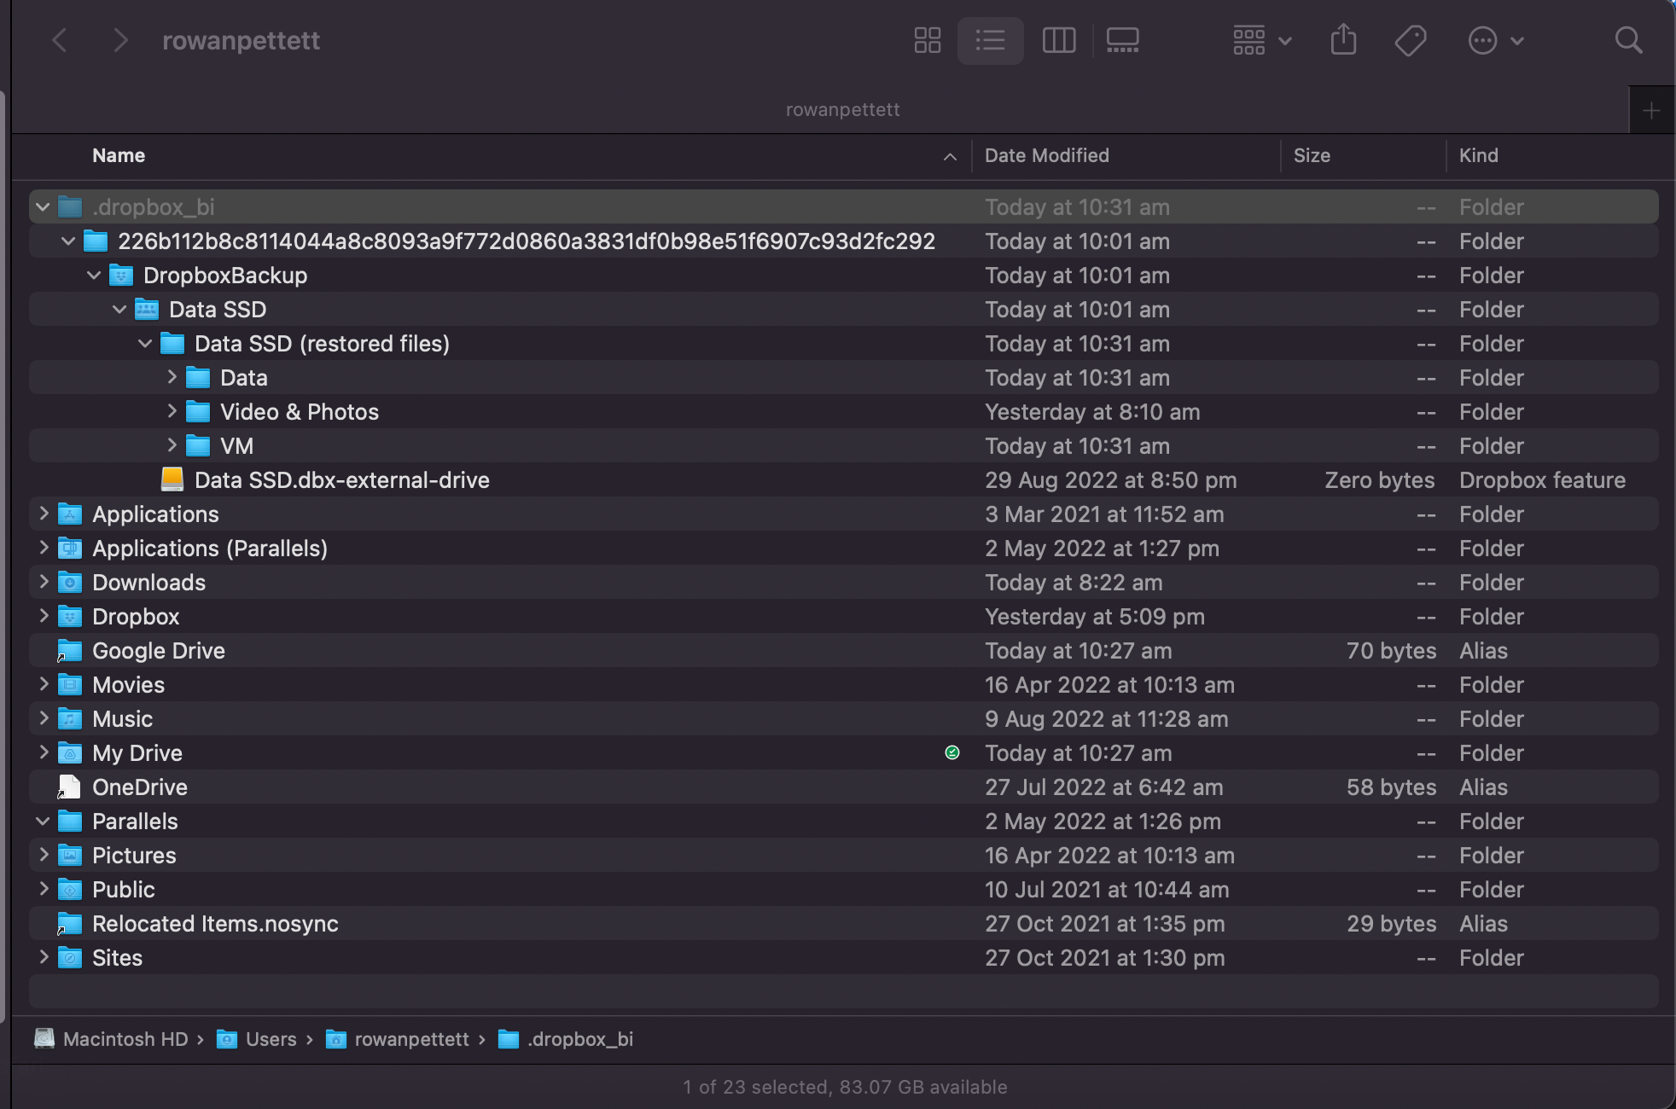
Task: Switch to list view
Action: pyautogui.click(x=990, y=40)
